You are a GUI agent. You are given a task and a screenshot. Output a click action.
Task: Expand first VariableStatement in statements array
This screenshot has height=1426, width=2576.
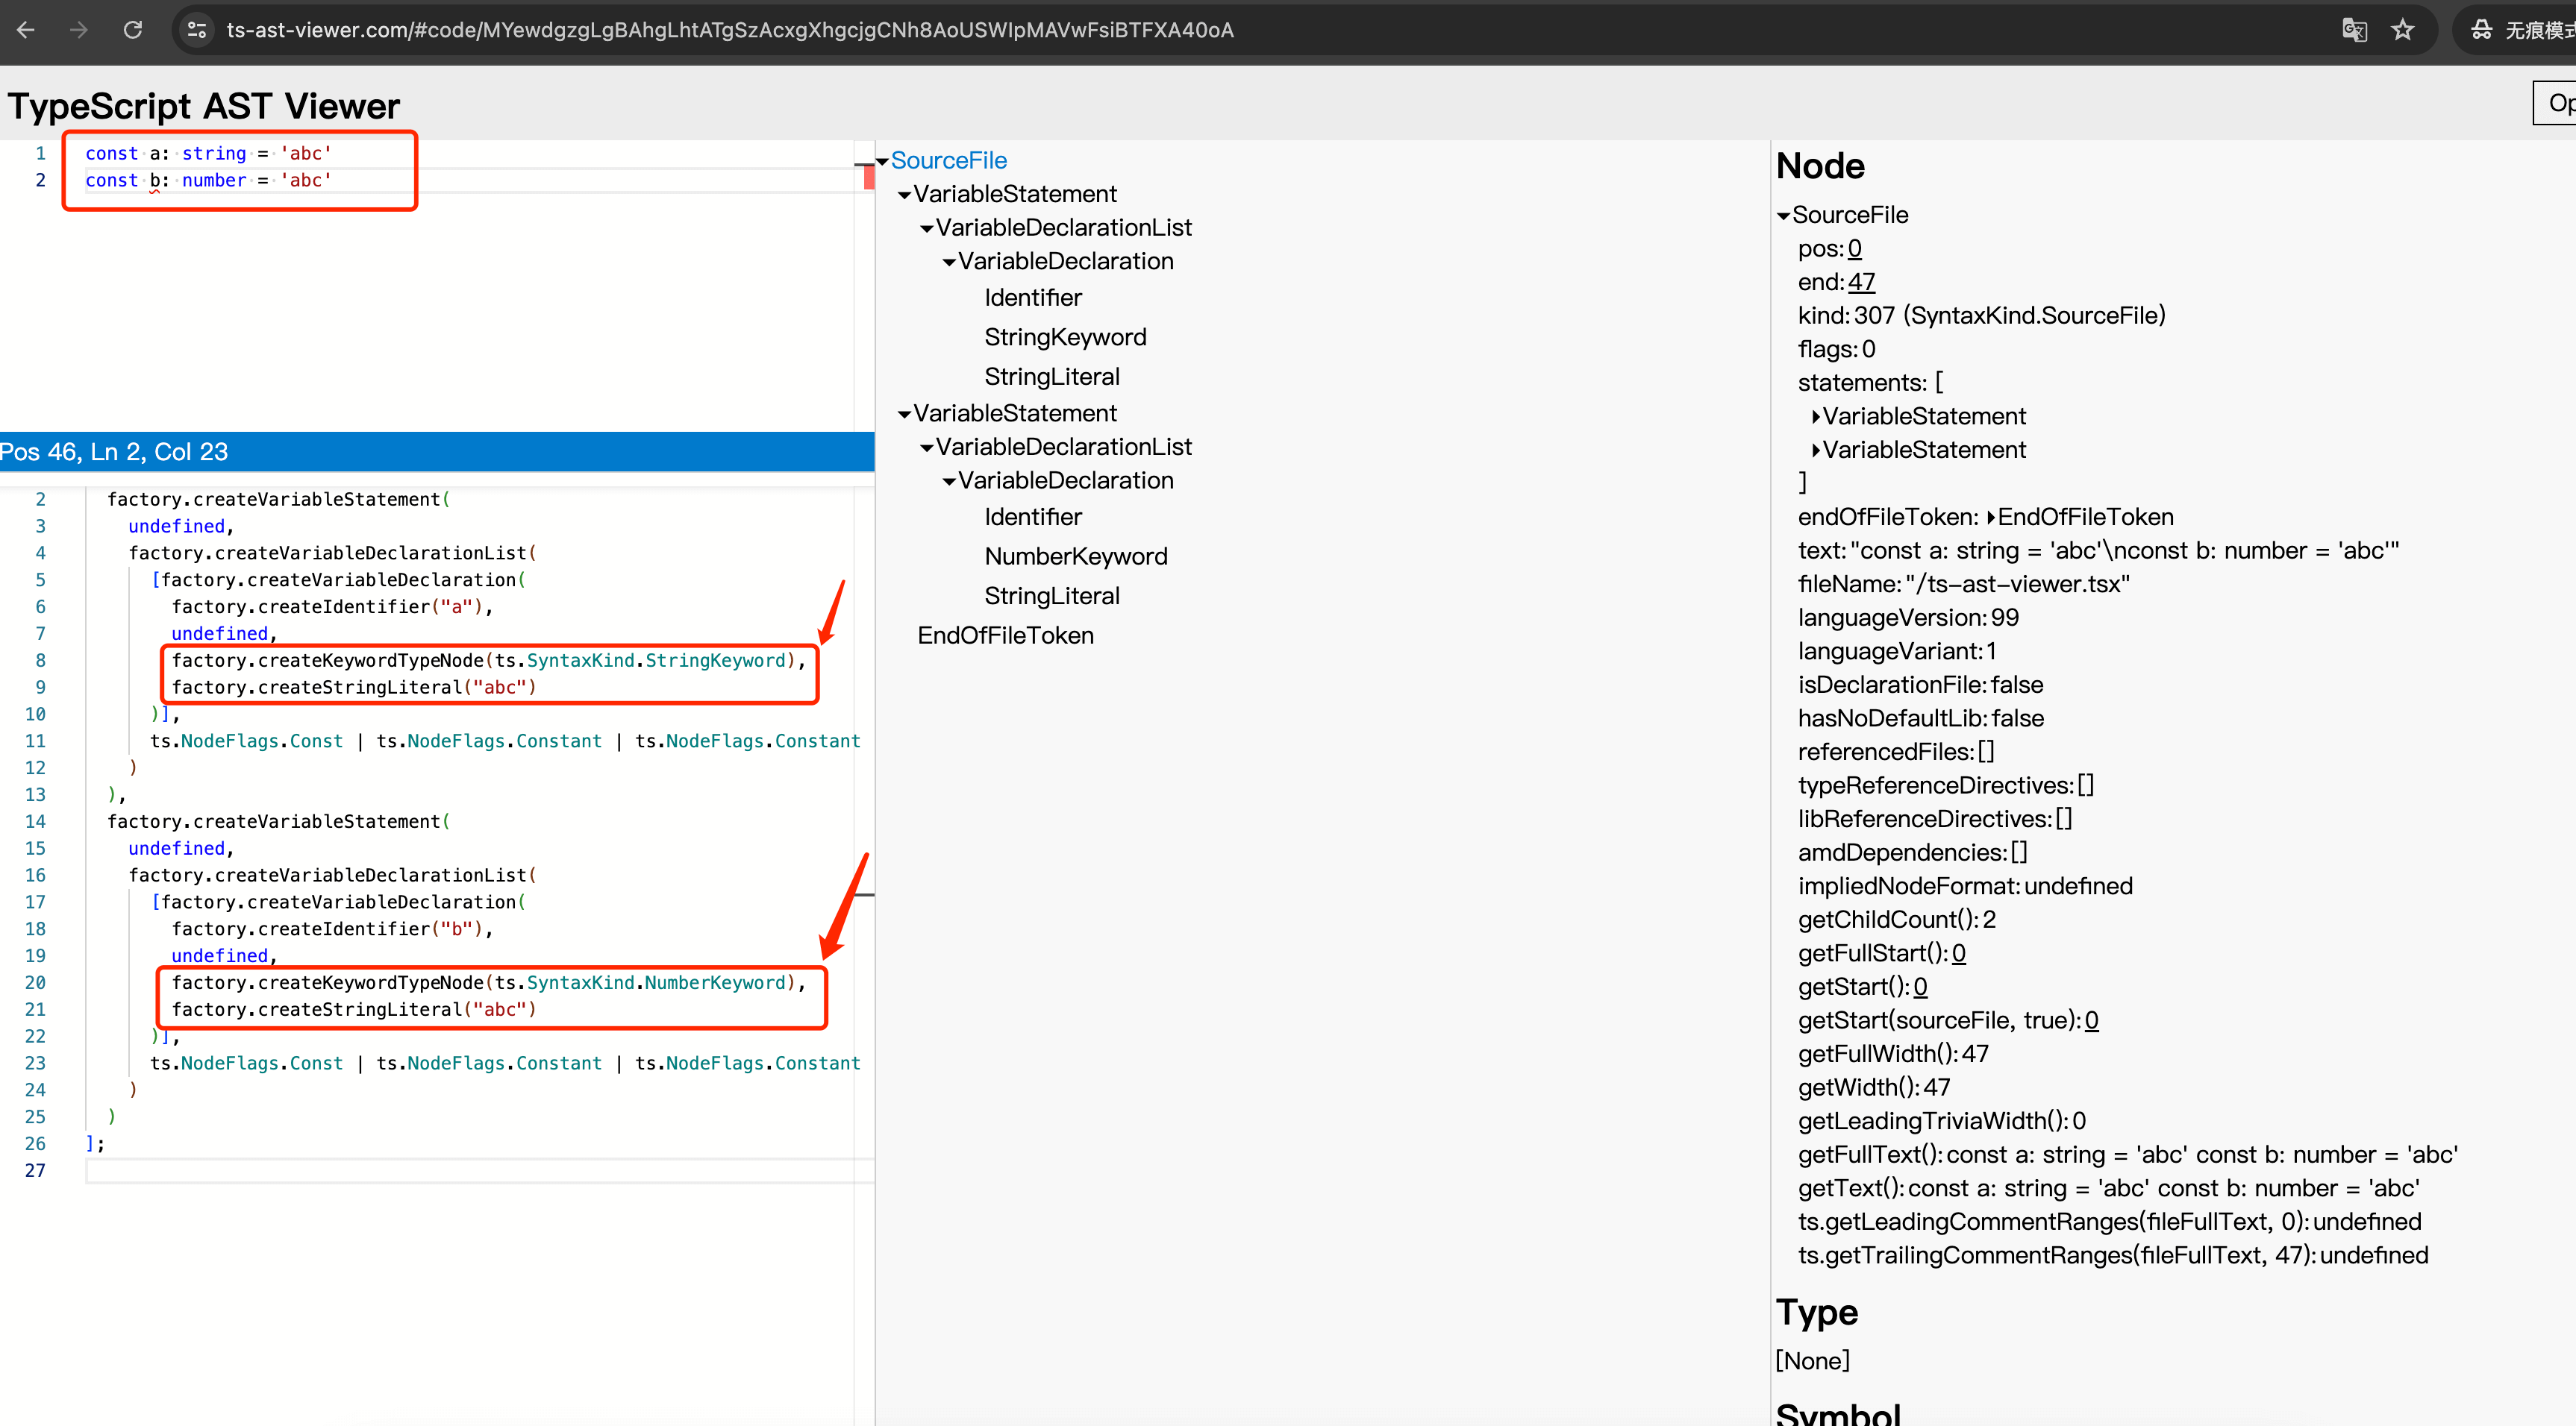click(1816, 417)
